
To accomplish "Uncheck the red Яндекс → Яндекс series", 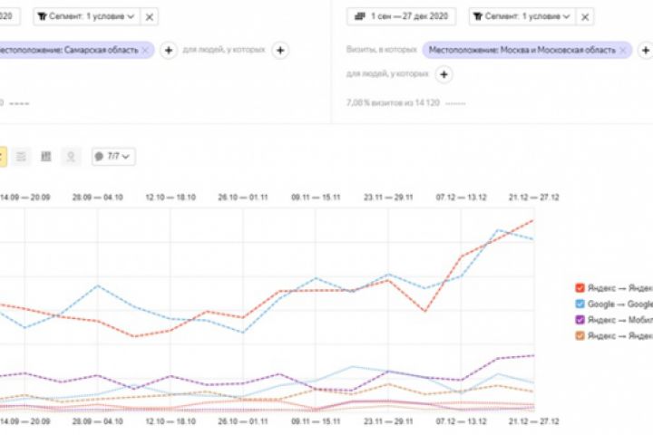I will (580, 287).
